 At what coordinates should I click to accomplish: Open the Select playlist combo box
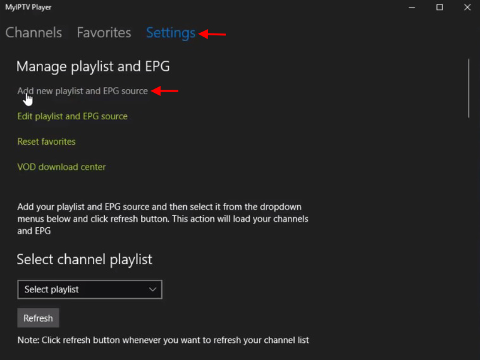click(x=89, y=289)
